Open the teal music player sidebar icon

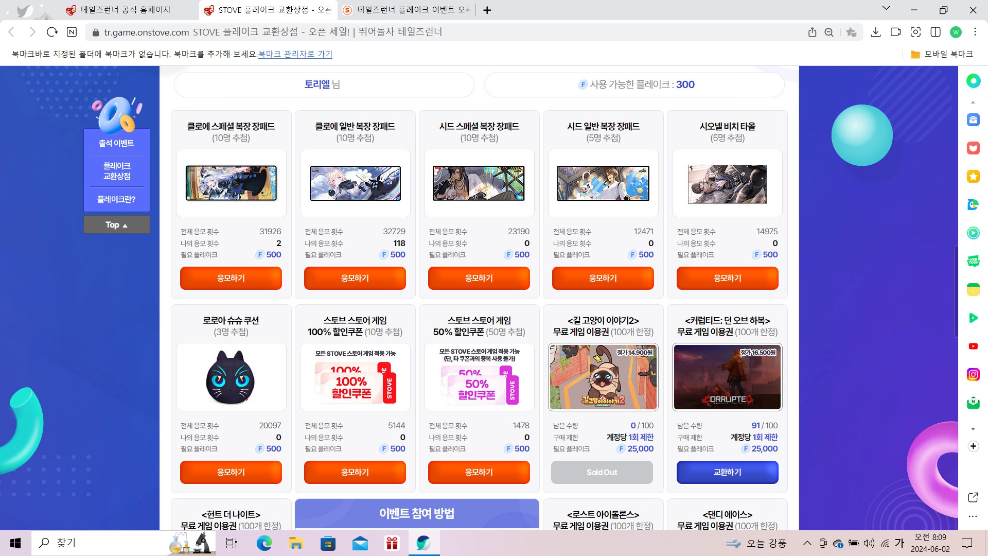pyautogui.click(x=973, y=233)
